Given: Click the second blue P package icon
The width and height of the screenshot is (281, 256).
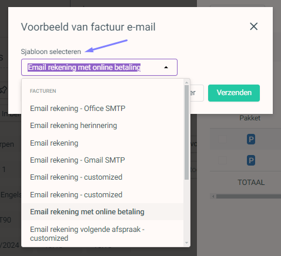Looking at the screenshot, I should pos(251,160).
